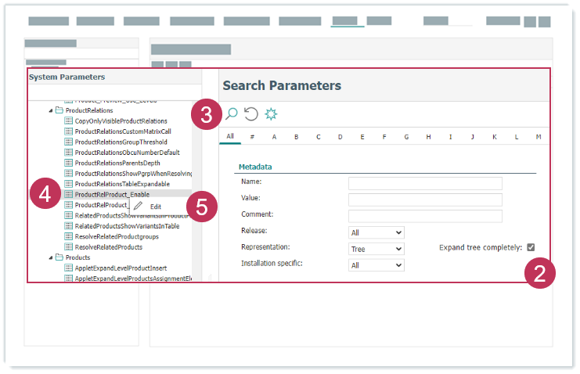580x374 pixels.
Task: Click the circular reset arrow icon
Action: [x=251, y=114]
